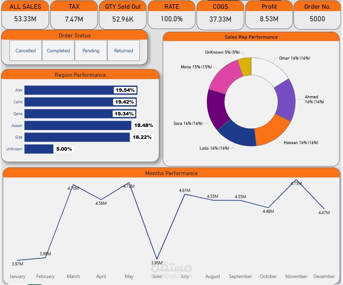The height and width of the screenshot is (285, 343).
Task: Click the Mona 15% (15%) label
Action: tap(196, 67)
